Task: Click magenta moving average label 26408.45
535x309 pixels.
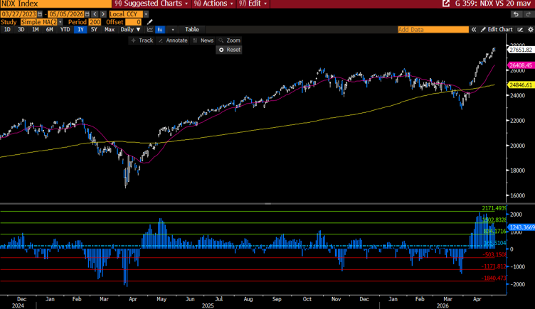Action: click(521, 65)
